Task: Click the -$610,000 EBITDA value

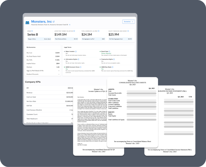Action: [x=70, y=106]
